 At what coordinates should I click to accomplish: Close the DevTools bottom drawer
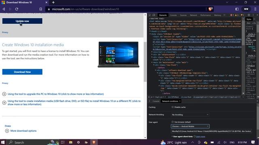point(257,101)
